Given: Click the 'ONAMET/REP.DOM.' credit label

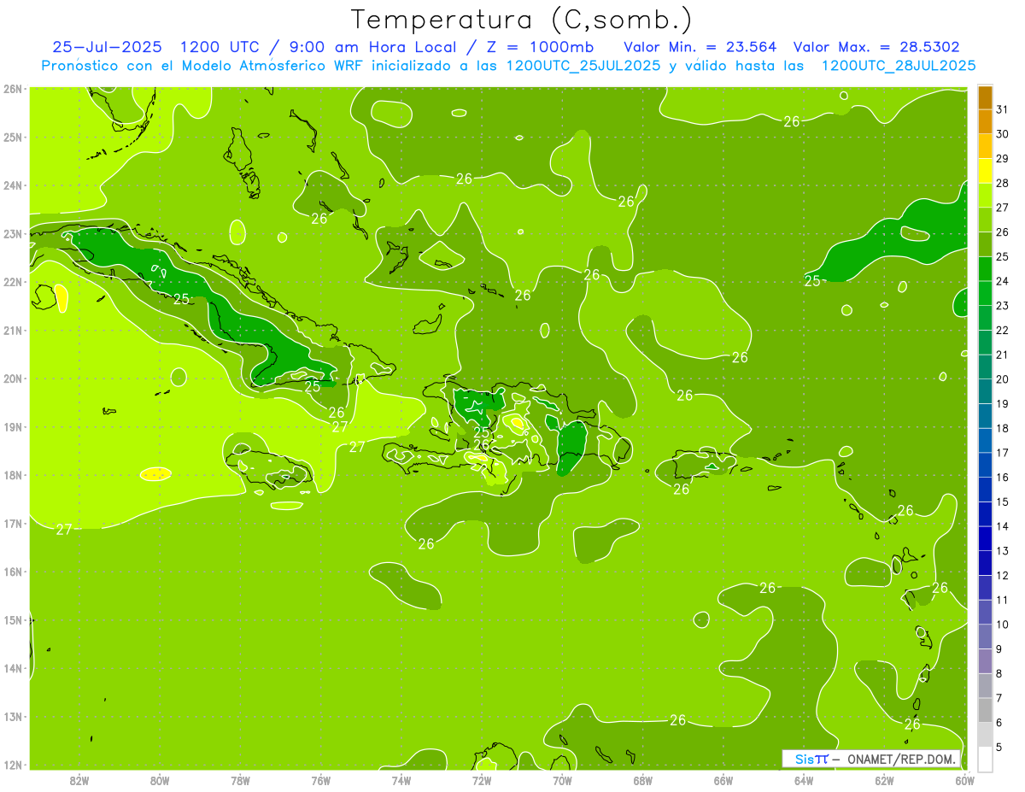Looking at the screenshot, I should pyautogui.click(x=902, y=760).
